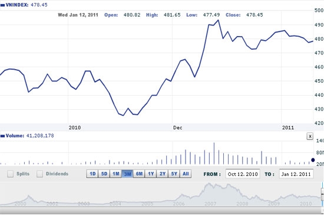
Task: Click the Wed Jan 12, 2011 date text
Action: coord(78,15)
